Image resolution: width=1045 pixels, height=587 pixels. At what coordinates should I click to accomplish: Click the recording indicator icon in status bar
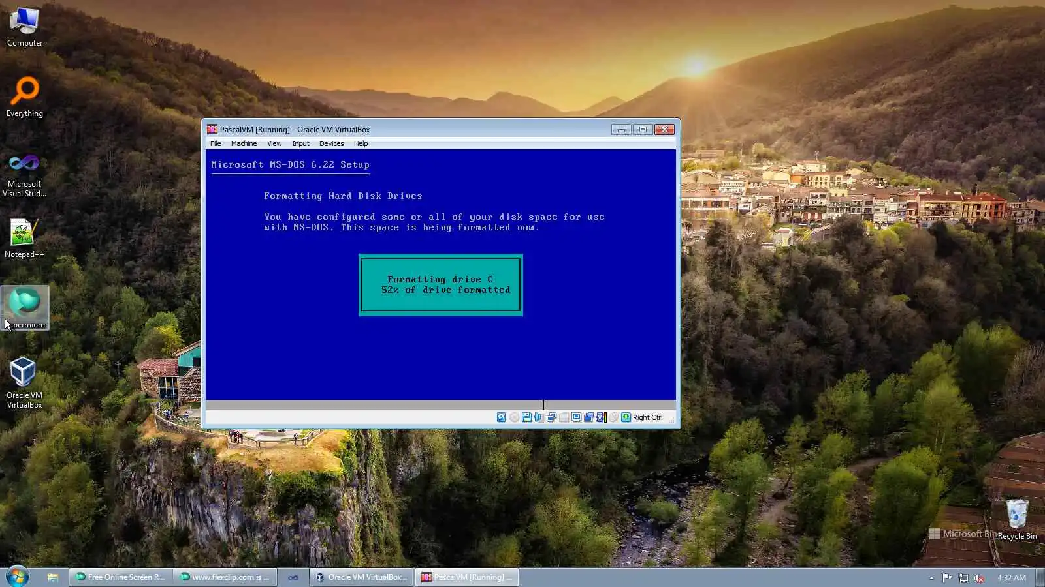point(613,417)
